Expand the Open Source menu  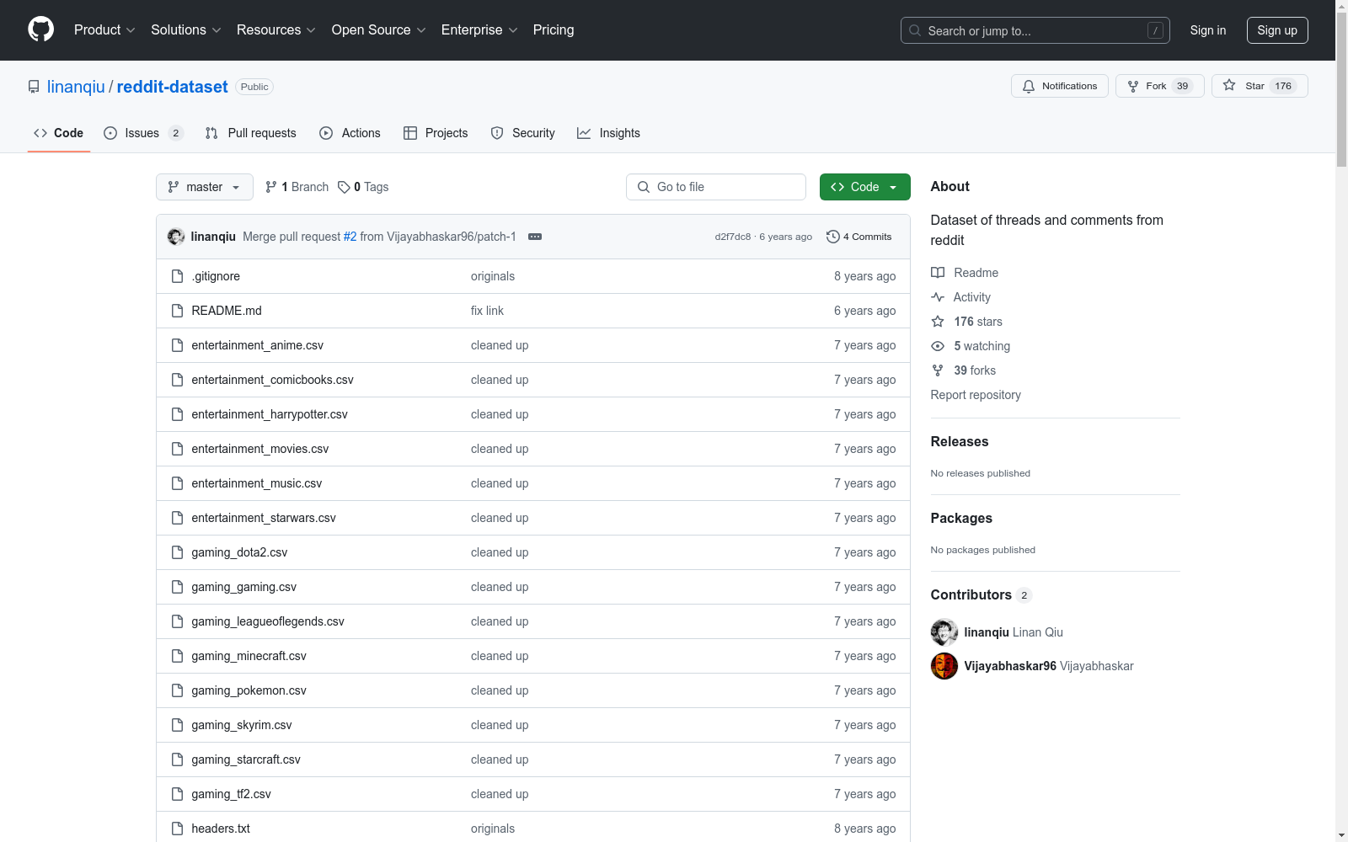pyautogui.click(x=379, y=29)
